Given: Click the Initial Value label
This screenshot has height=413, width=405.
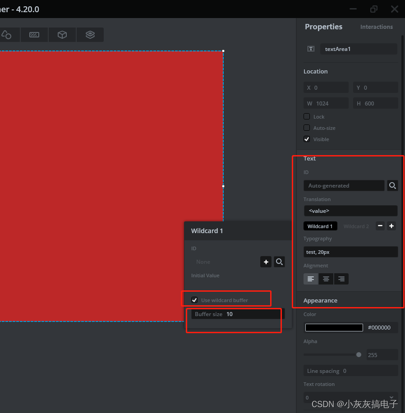Looking at the screenshot, I should click(x=205, y=275).
